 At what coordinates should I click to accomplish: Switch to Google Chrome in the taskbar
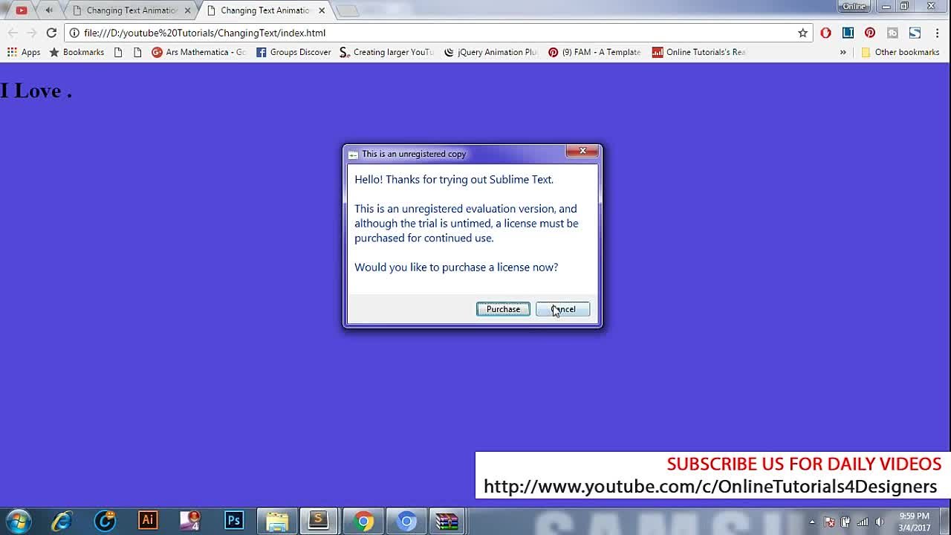pyautogui.click(x=363, y=521)
